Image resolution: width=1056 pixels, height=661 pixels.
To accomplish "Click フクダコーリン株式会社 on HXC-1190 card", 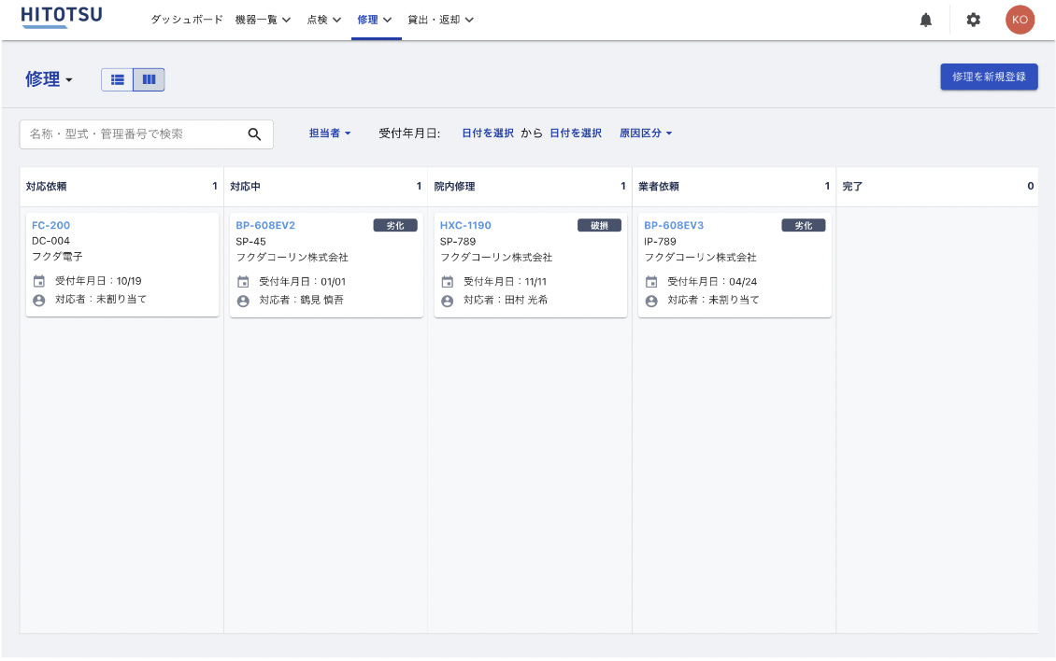I will 496,257.
